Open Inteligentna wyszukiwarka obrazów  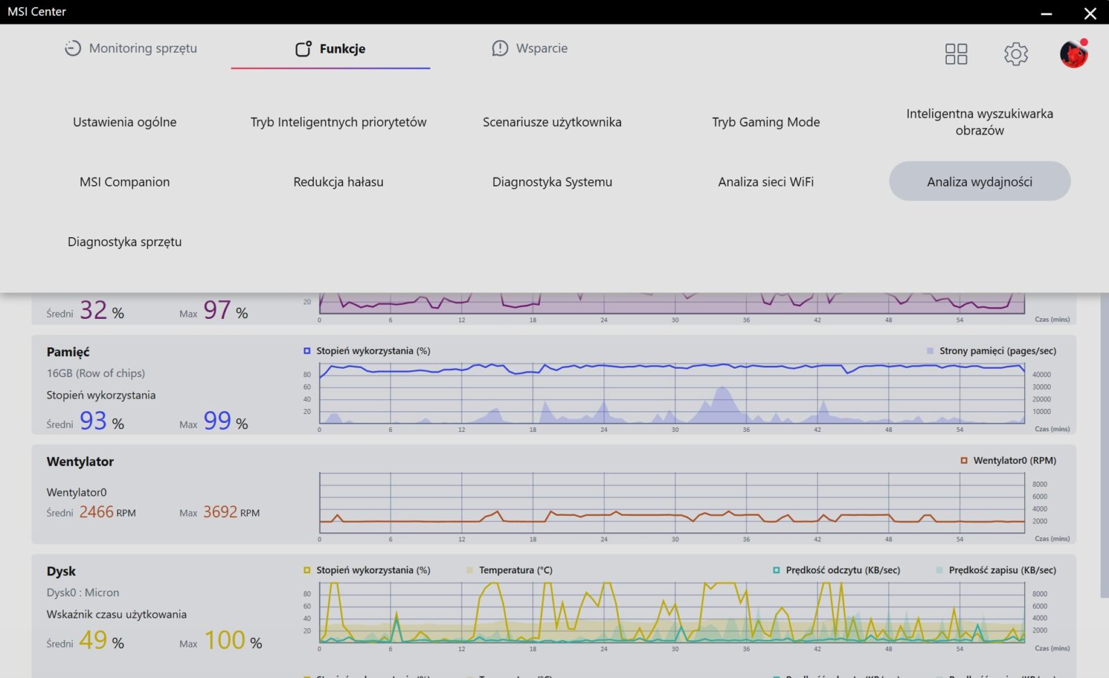tap(979, 122)
